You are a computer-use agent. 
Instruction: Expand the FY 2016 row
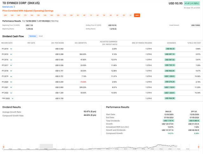click(11, 60)
